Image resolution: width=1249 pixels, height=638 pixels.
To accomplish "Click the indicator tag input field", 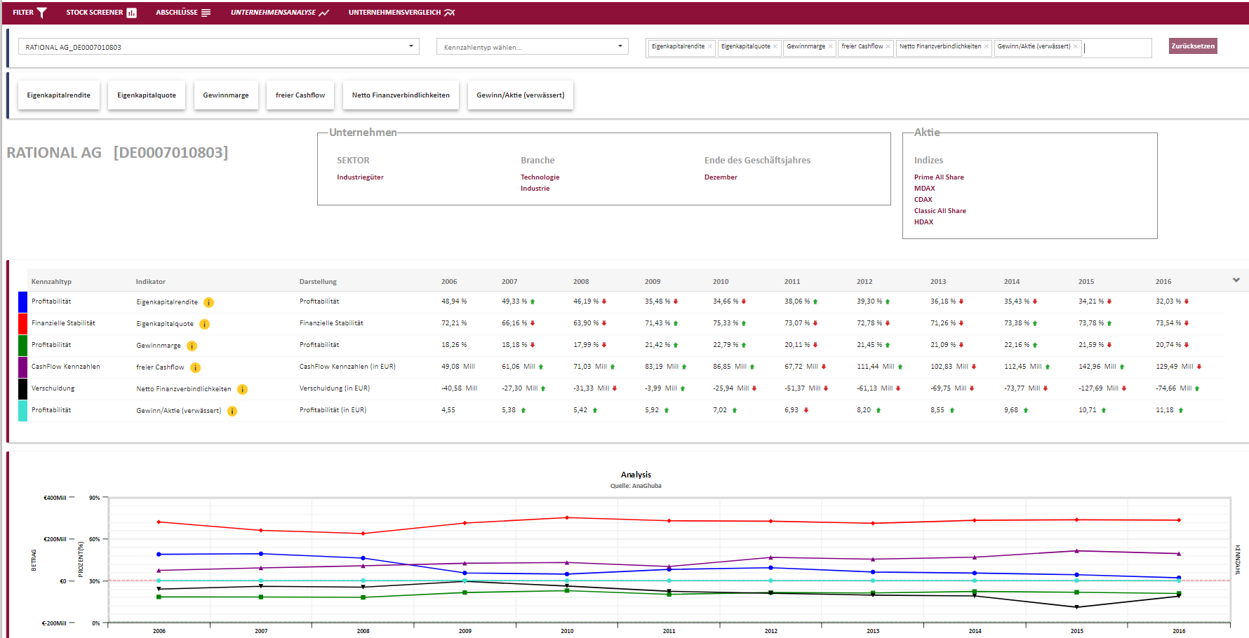I will tap(1116, 48).
